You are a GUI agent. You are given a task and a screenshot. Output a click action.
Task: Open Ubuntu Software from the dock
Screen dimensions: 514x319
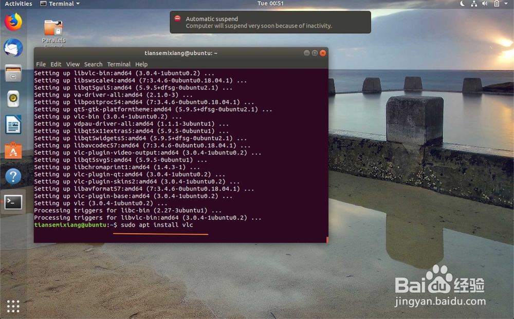[x=13, y=151]
